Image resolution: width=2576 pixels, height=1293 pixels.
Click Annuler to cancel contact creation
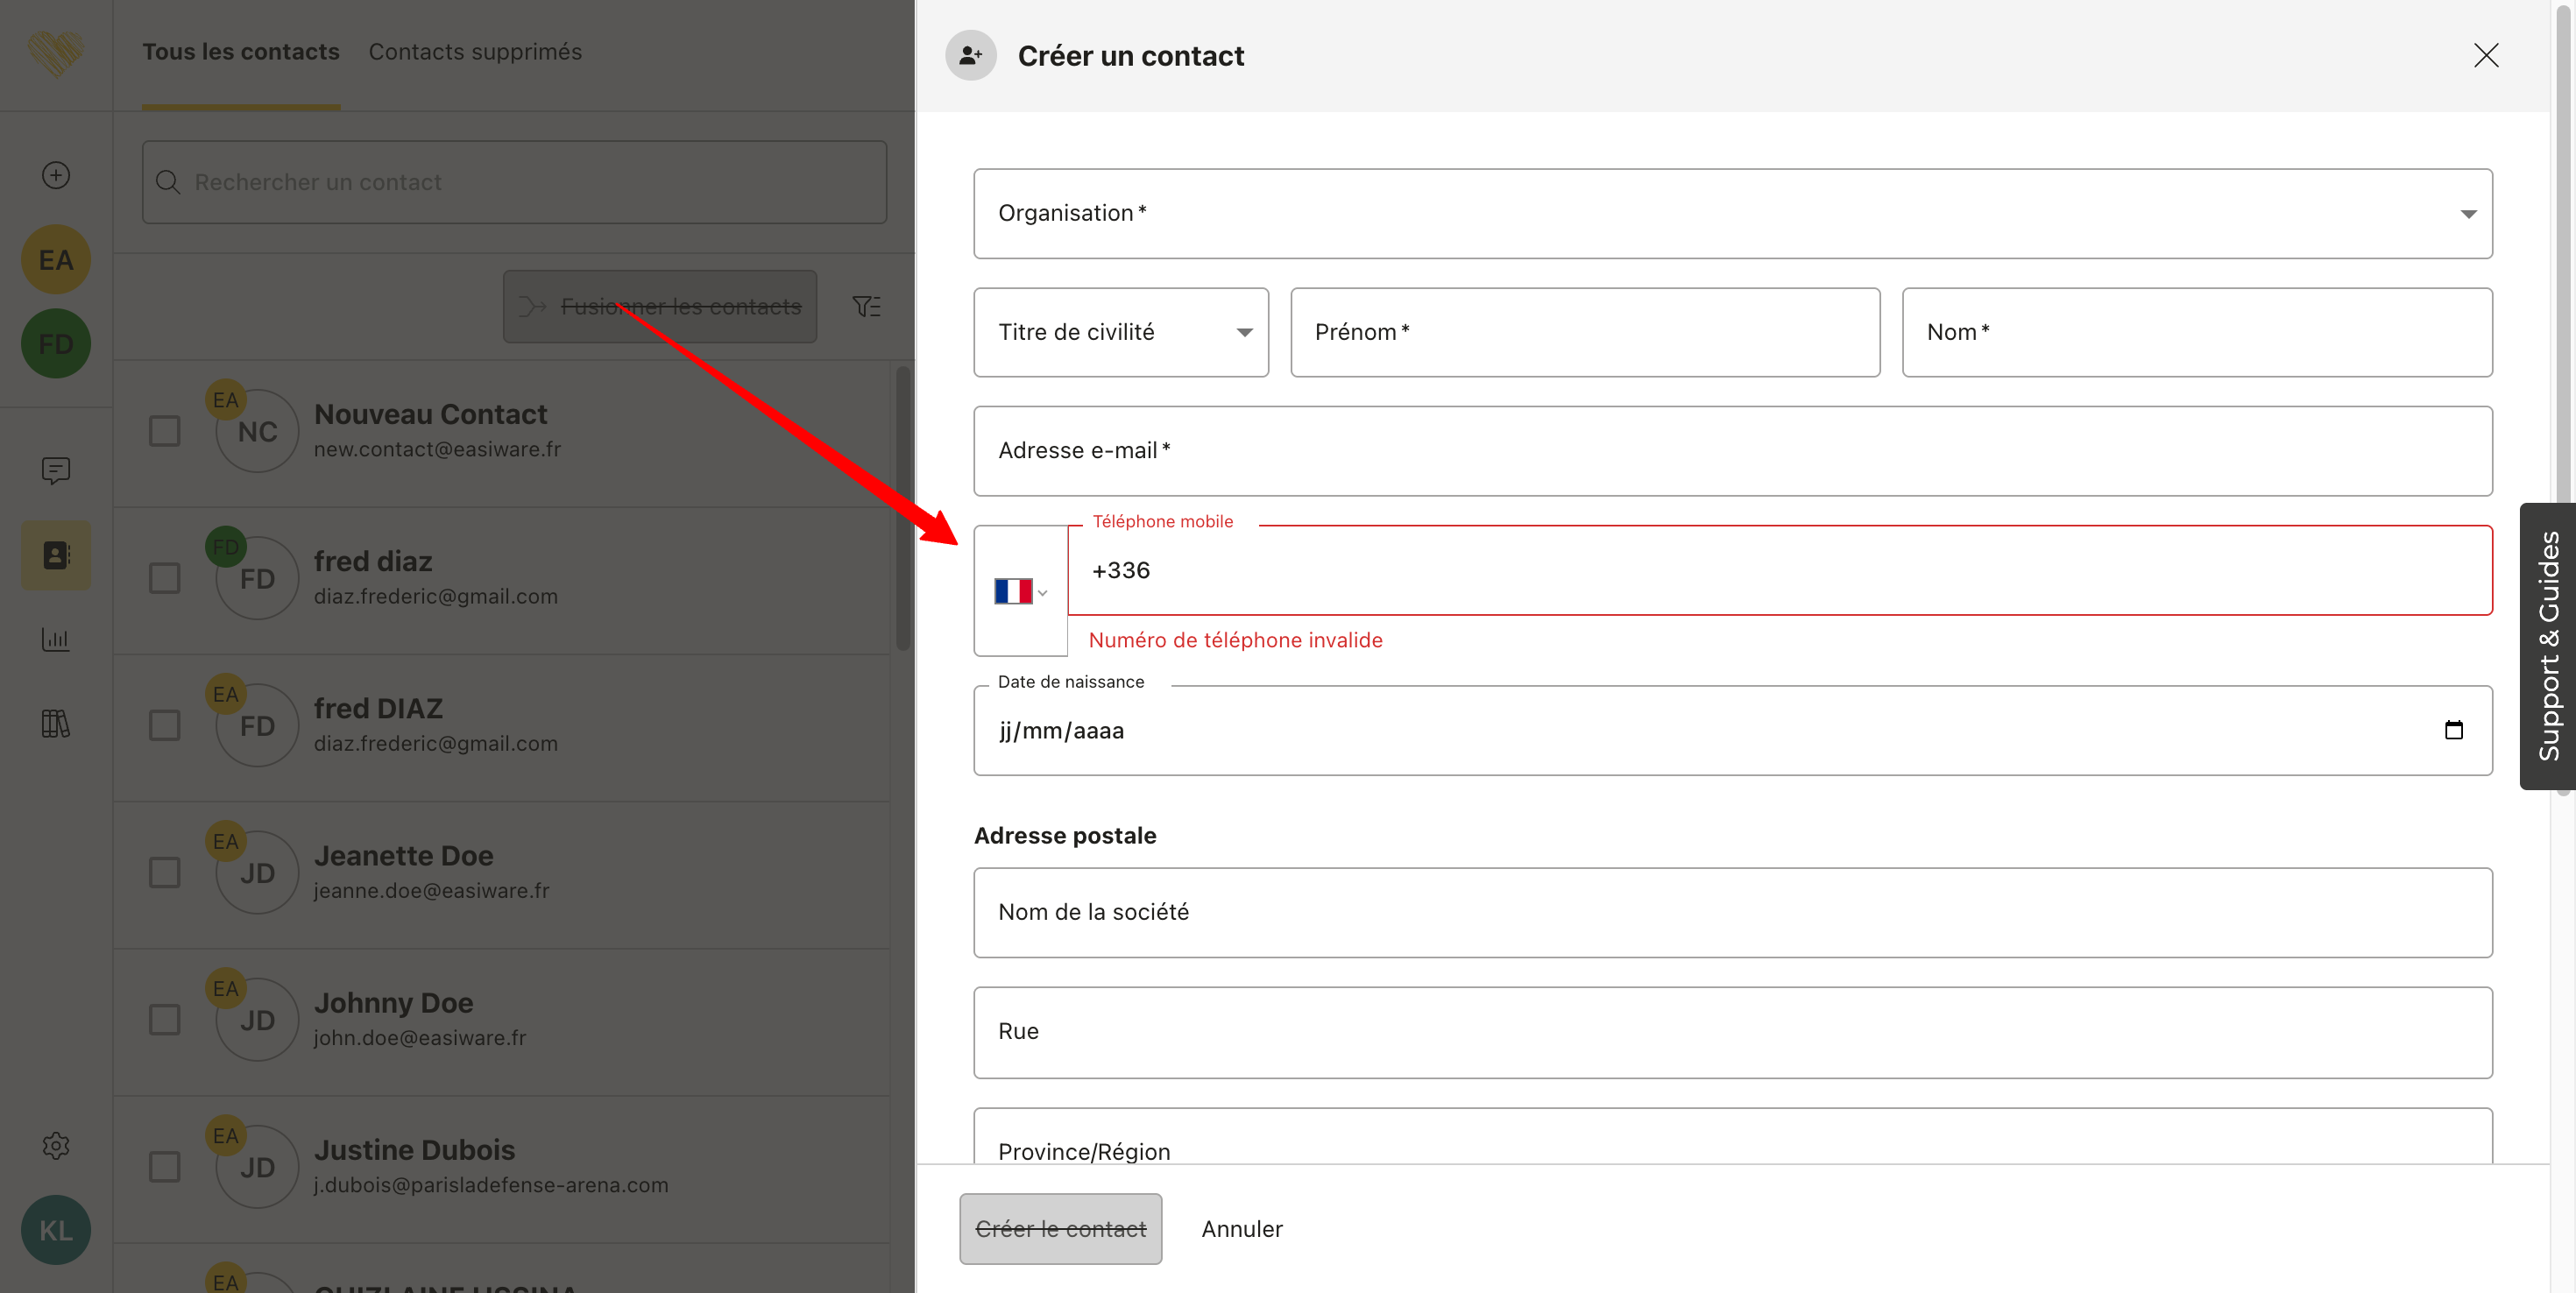click(1242, 1229)
